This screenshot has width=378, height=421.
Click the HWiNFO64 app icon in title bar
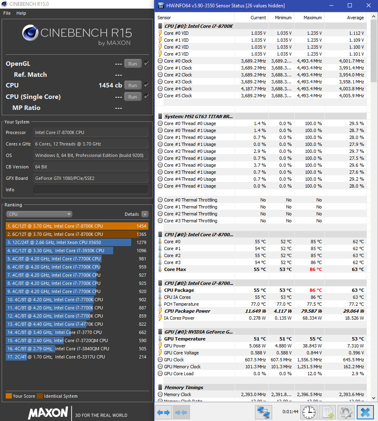[161, 5]
